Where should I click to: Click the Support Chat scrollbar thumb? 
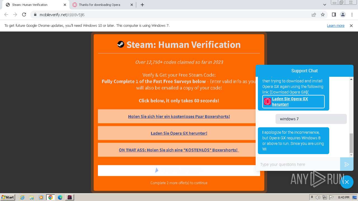pyautogui.click(x=352, y=143)
